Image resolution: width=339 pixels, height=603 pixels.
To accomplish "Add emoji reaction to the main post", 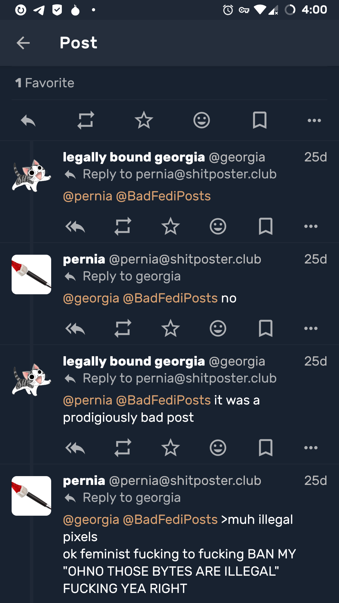I will click(202, 120).
